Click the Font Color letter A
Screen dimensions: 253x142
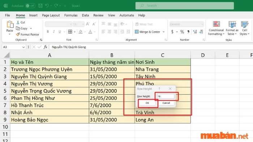[90, 32]
